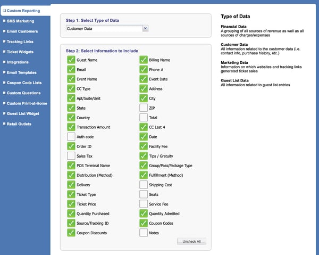Toggle the Order ID checkbox
Viewport: 319px width, 255px height.
click(x=71, y=146)
